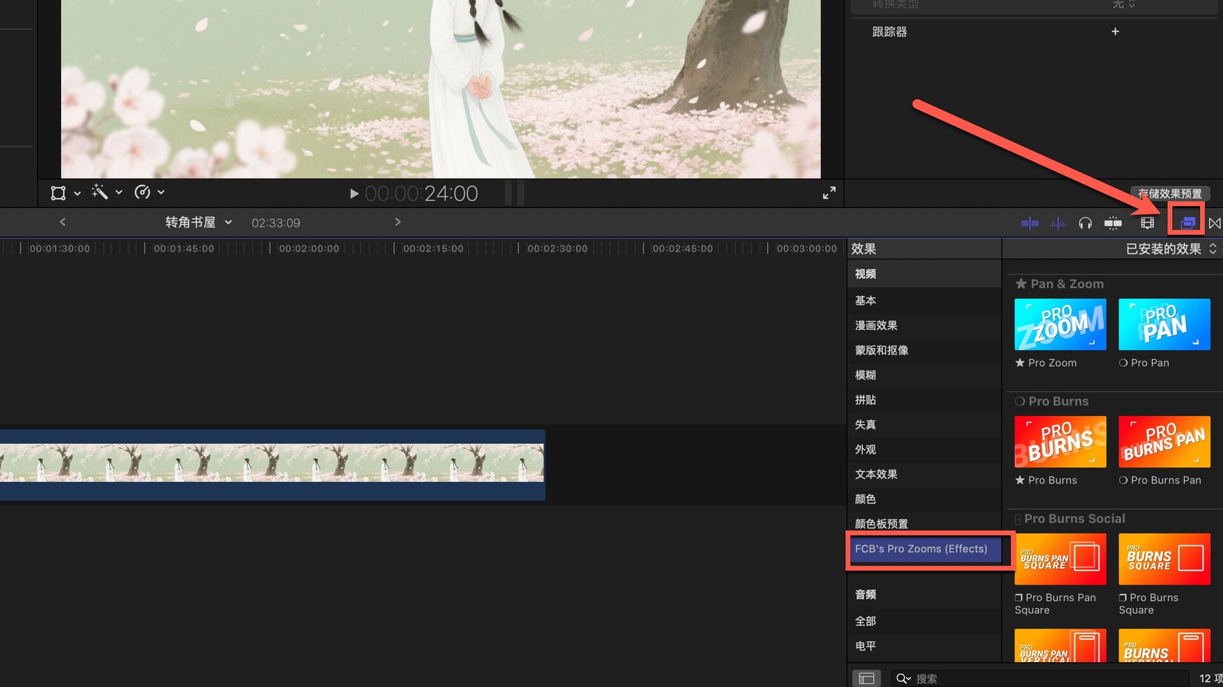Select the 失真 category
This screenshot has height=687, width=1223.
point(924,425)
